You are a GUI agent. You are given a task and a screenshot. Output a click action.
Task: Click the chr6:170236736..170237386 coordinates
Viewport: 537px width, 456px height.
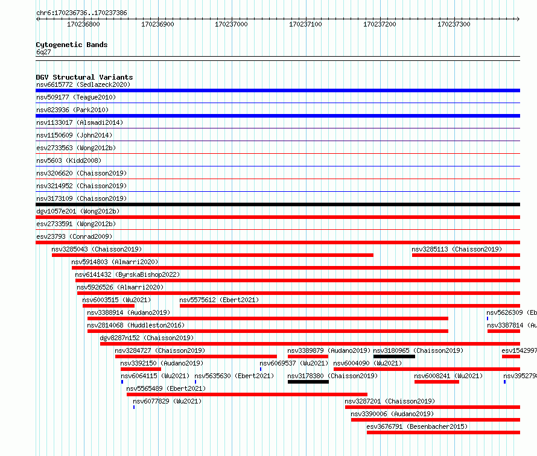tap(81, 13)
